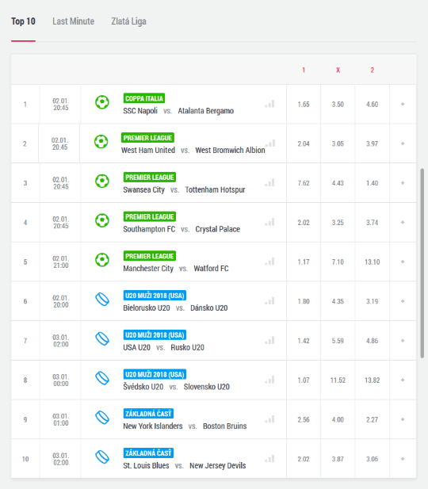Pick odds 1.40 for Tottenham Hotspur win

373,183
